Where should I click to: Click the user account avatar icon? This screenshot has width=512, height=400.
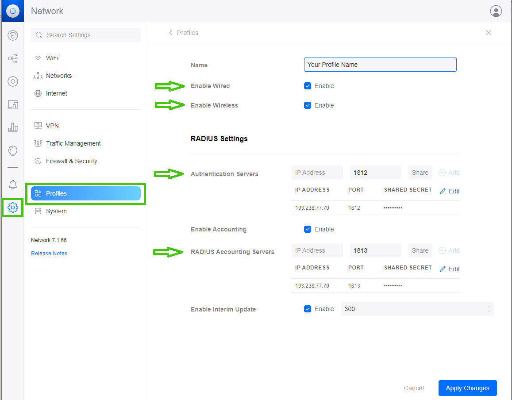496,11
